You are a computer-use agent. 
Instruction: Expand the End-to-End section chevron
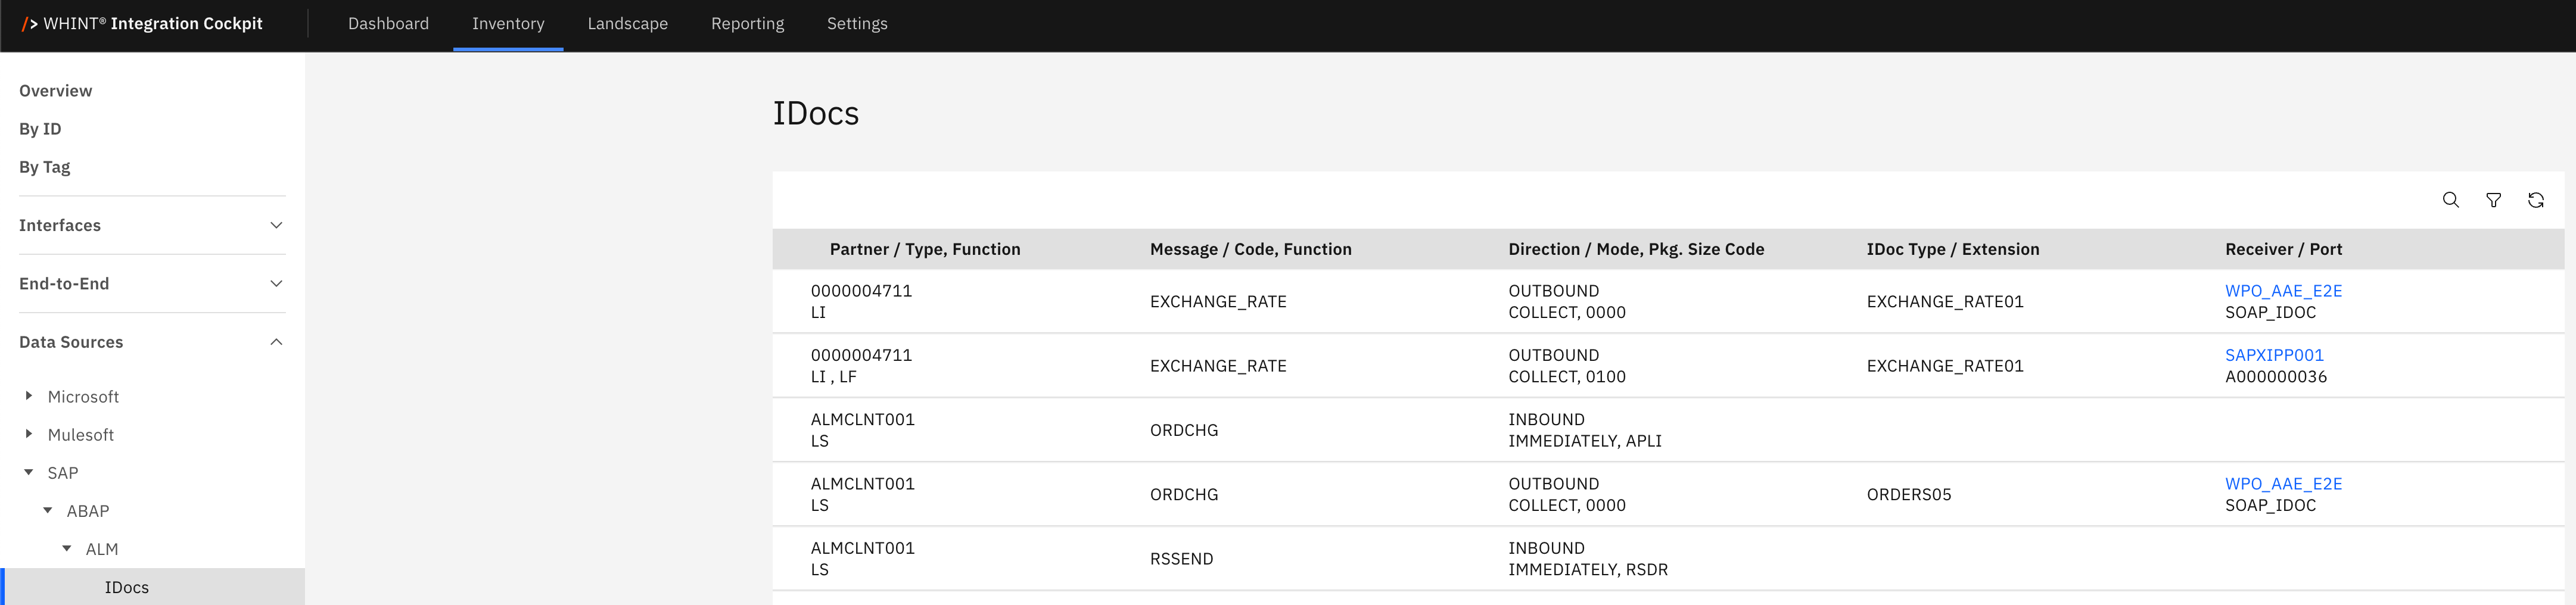[x=276, y=284]
